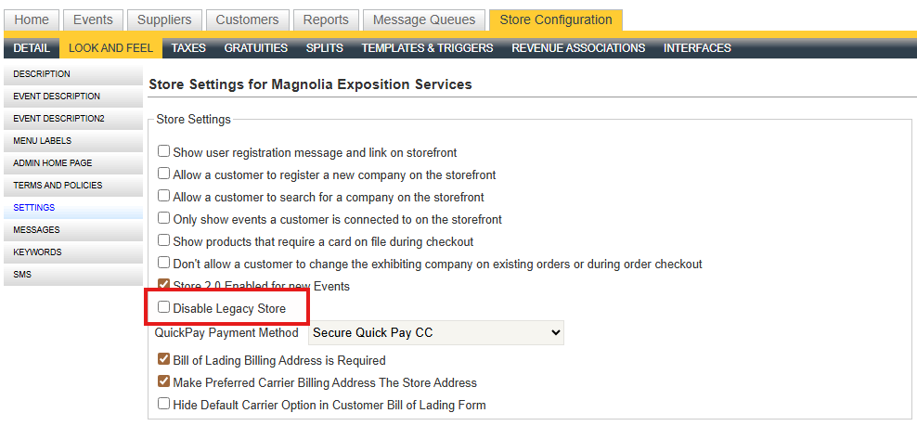917x426 pixels.
Task: Check Hide Default Carrier Option checkbox
Action: (x=164, y=405)
